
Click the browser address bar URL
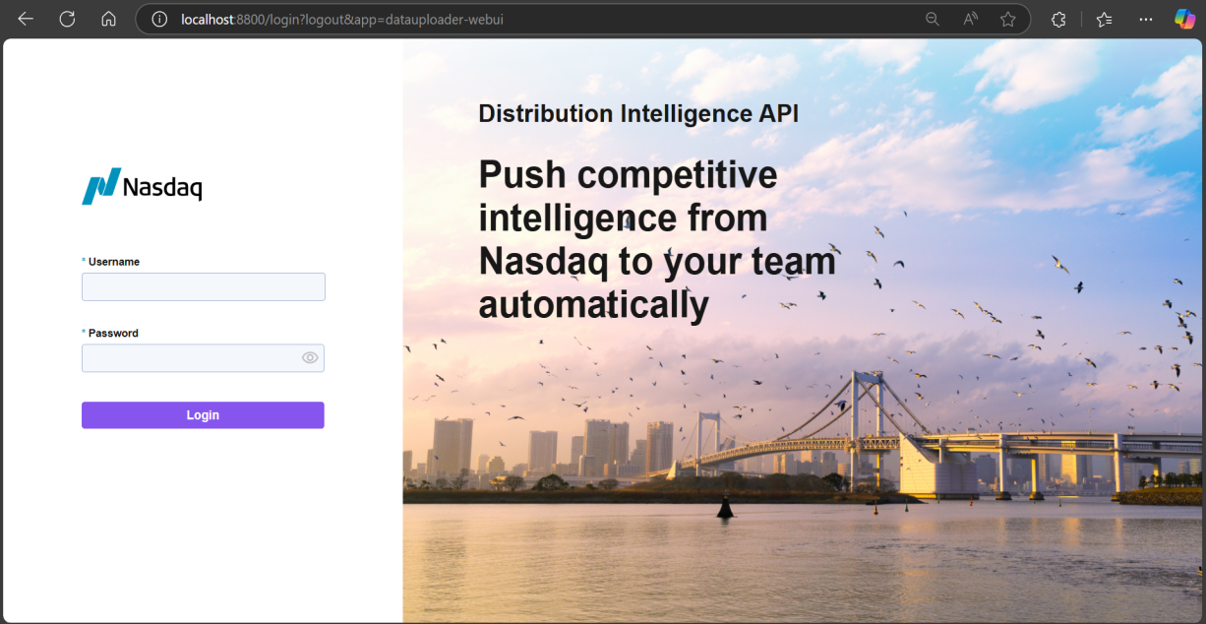point(342,19)
